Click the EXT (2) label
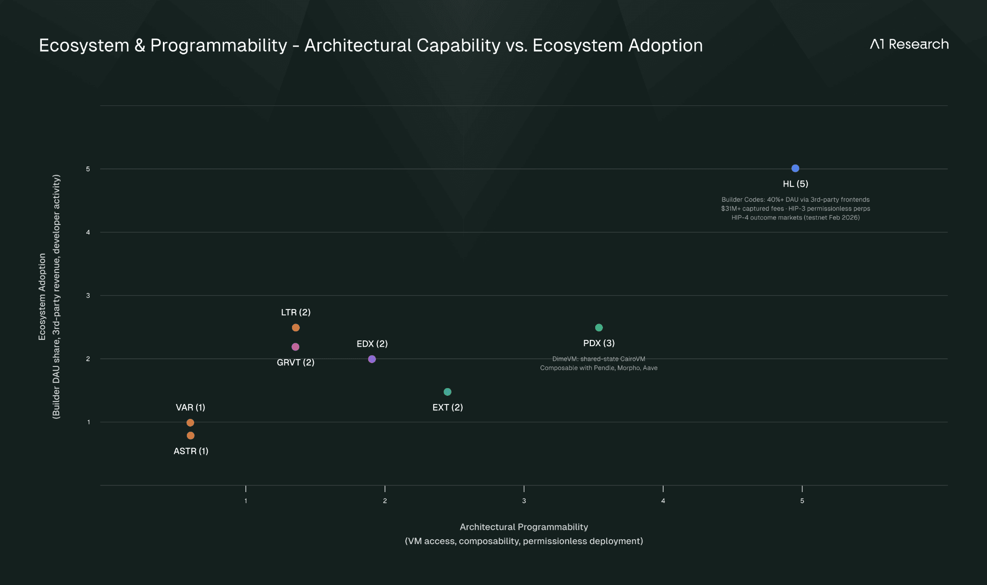The image size is (987, 585). (x=447, y=407)
